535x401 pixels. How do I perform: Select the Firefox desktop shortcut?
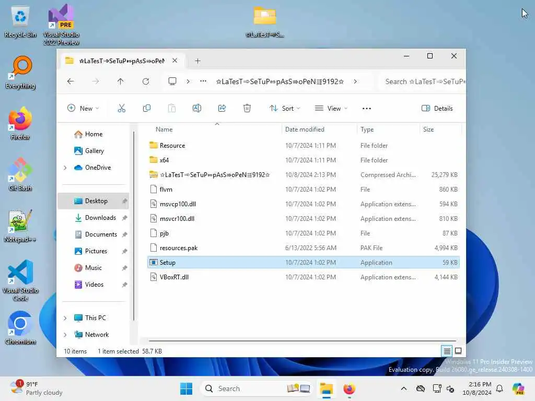click(x=20, y=123)
